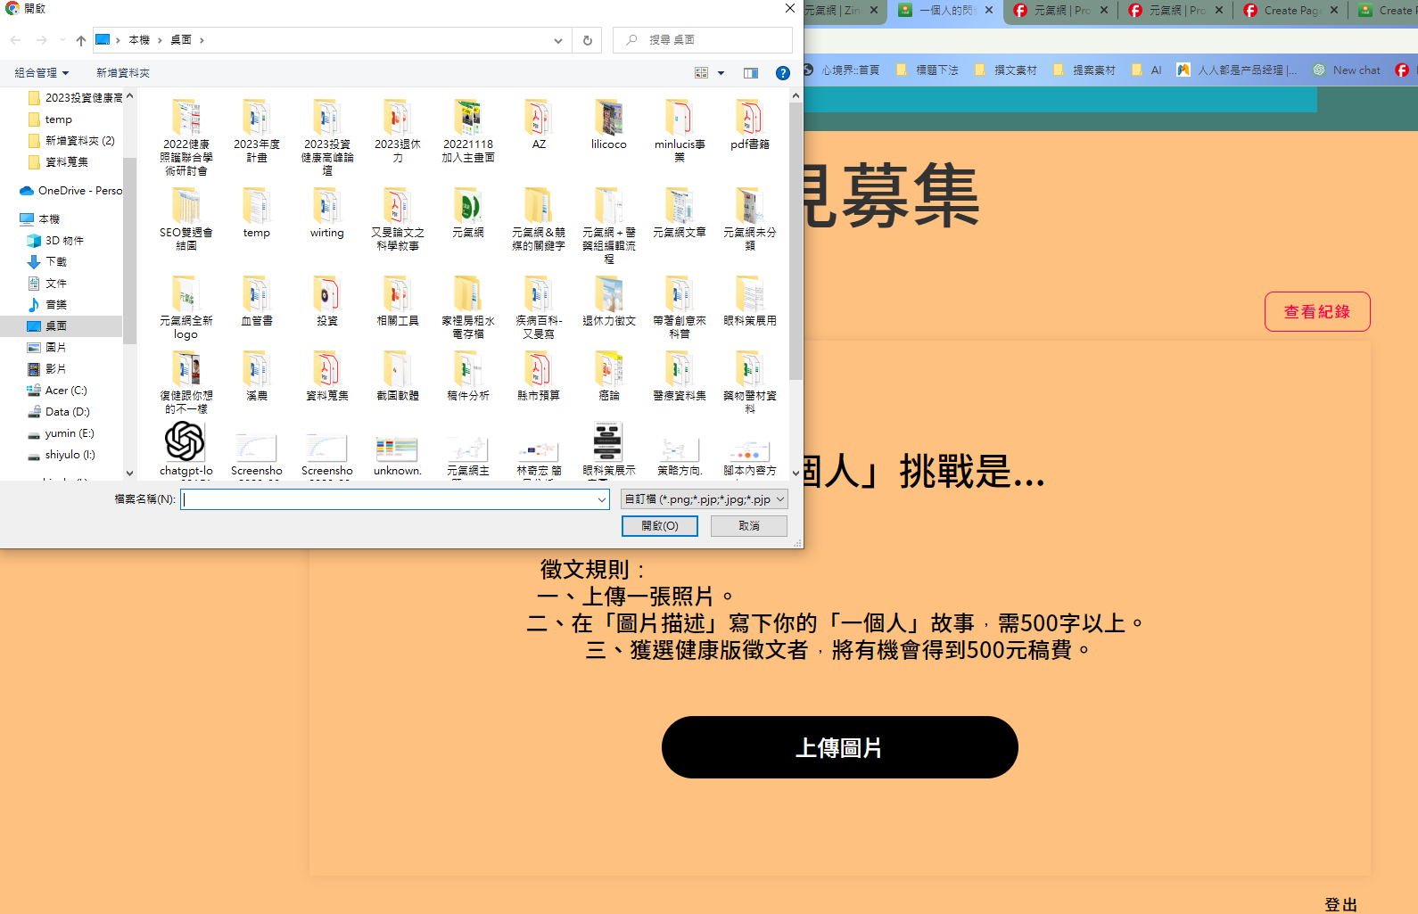Open the OneDrive - Personal sidebar item
The height and width of the screenshot is (914, 1418).
71,191
